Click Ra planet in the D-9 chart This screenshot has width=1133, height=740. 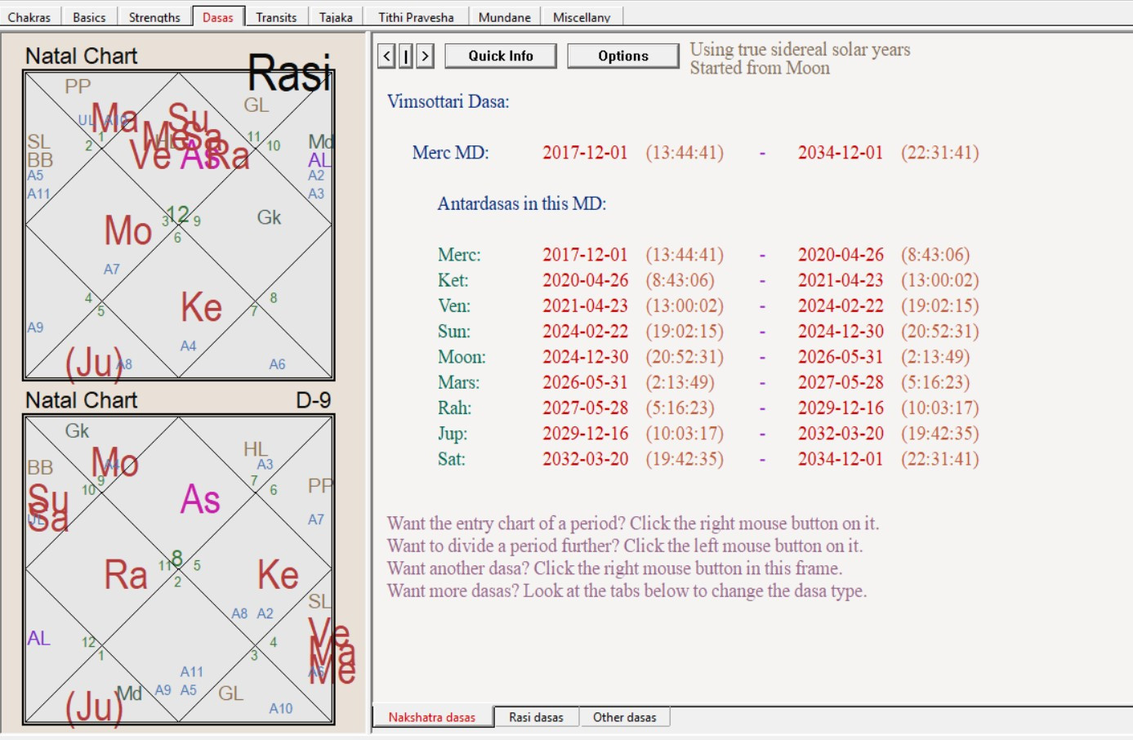tap(126, 575)
